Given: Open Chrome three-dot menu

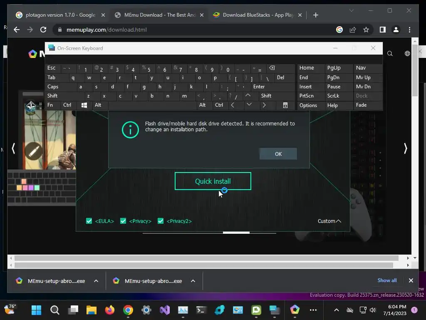Looking at the screenshot, I should click(409, 30).
